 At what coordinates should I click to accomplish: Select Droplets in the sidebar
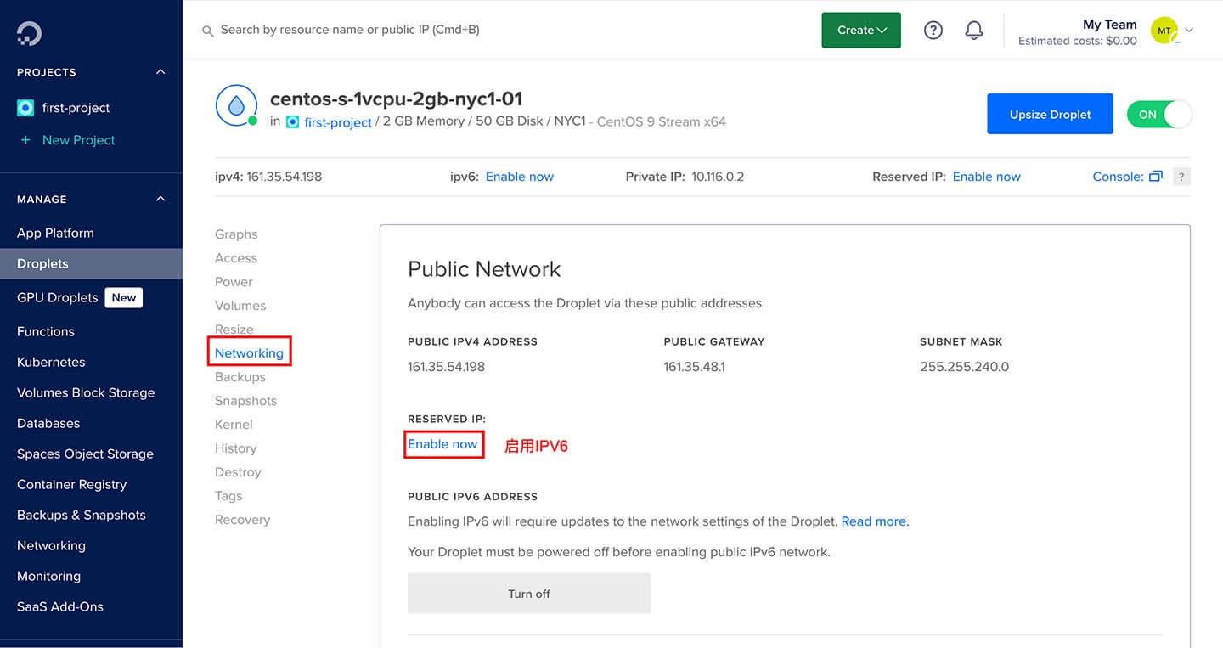[91, 263]
